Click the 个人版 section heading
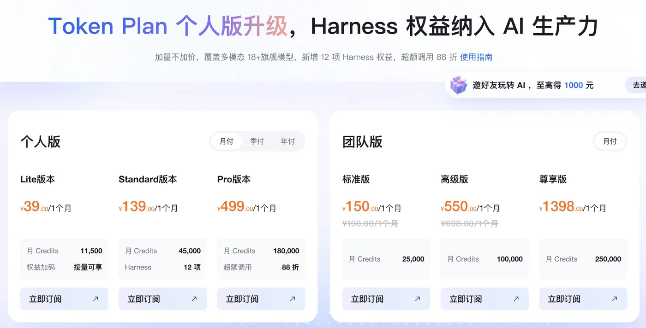 [x=40, y=141]
